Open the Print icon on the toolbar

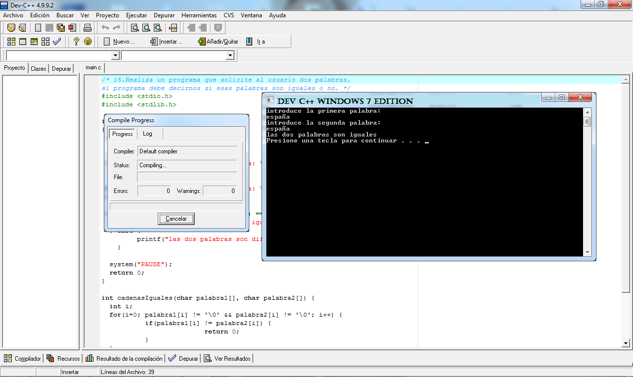tap(87, 27)
